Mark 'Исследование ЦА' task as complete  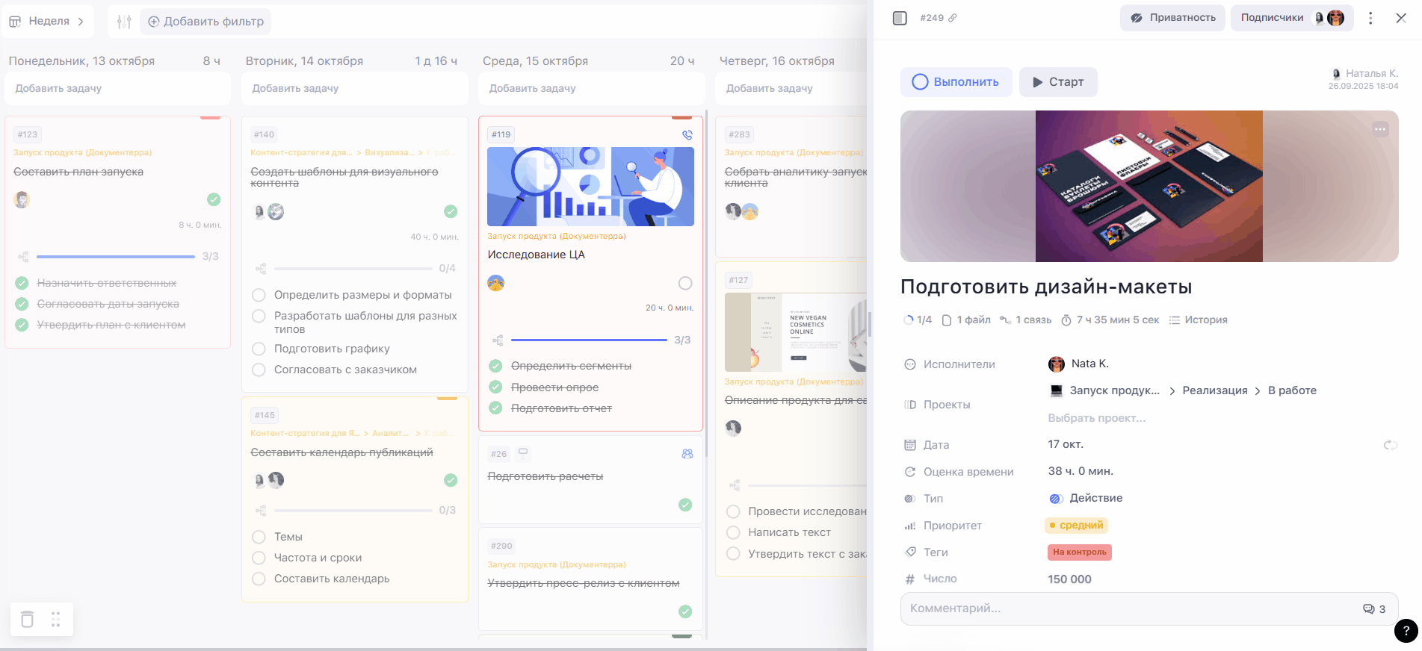pos(684,283)
